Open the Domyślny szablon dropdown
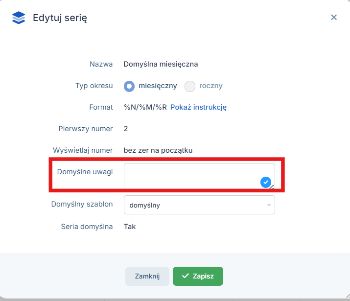This screenshot has width=350, height=301. [x=199, y=205]
